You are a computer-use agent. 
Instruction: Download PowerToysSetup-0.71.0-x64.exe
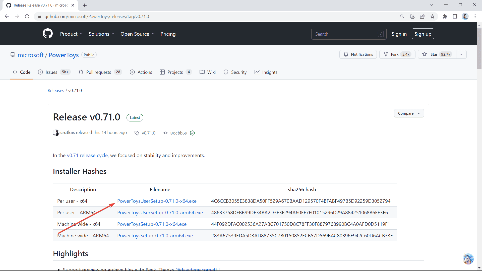(152, 224)
